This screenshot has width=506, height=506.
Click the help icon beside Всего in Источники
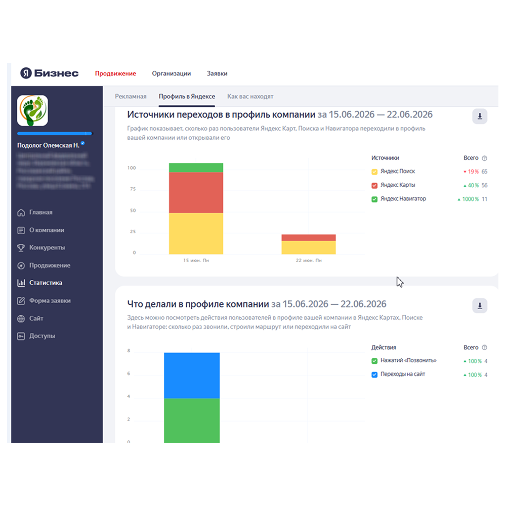click(484, 158)
